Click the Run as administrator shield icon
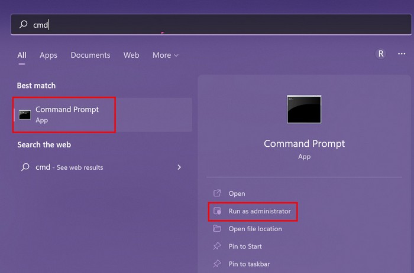Image resolution: width=414 pixels, height=273 pixels. coord(217,210)
